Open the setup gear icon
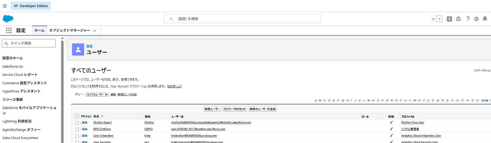This screenshot has width=491, height=143. (x=476, y=19)
